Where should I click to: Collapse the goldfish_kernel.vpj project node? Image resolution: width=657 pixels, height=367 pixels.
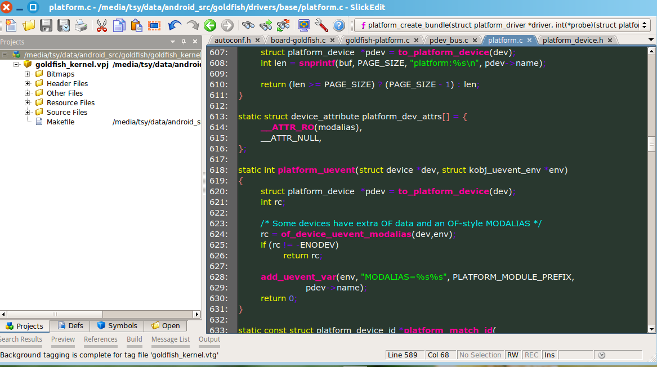tap(16, 64)
